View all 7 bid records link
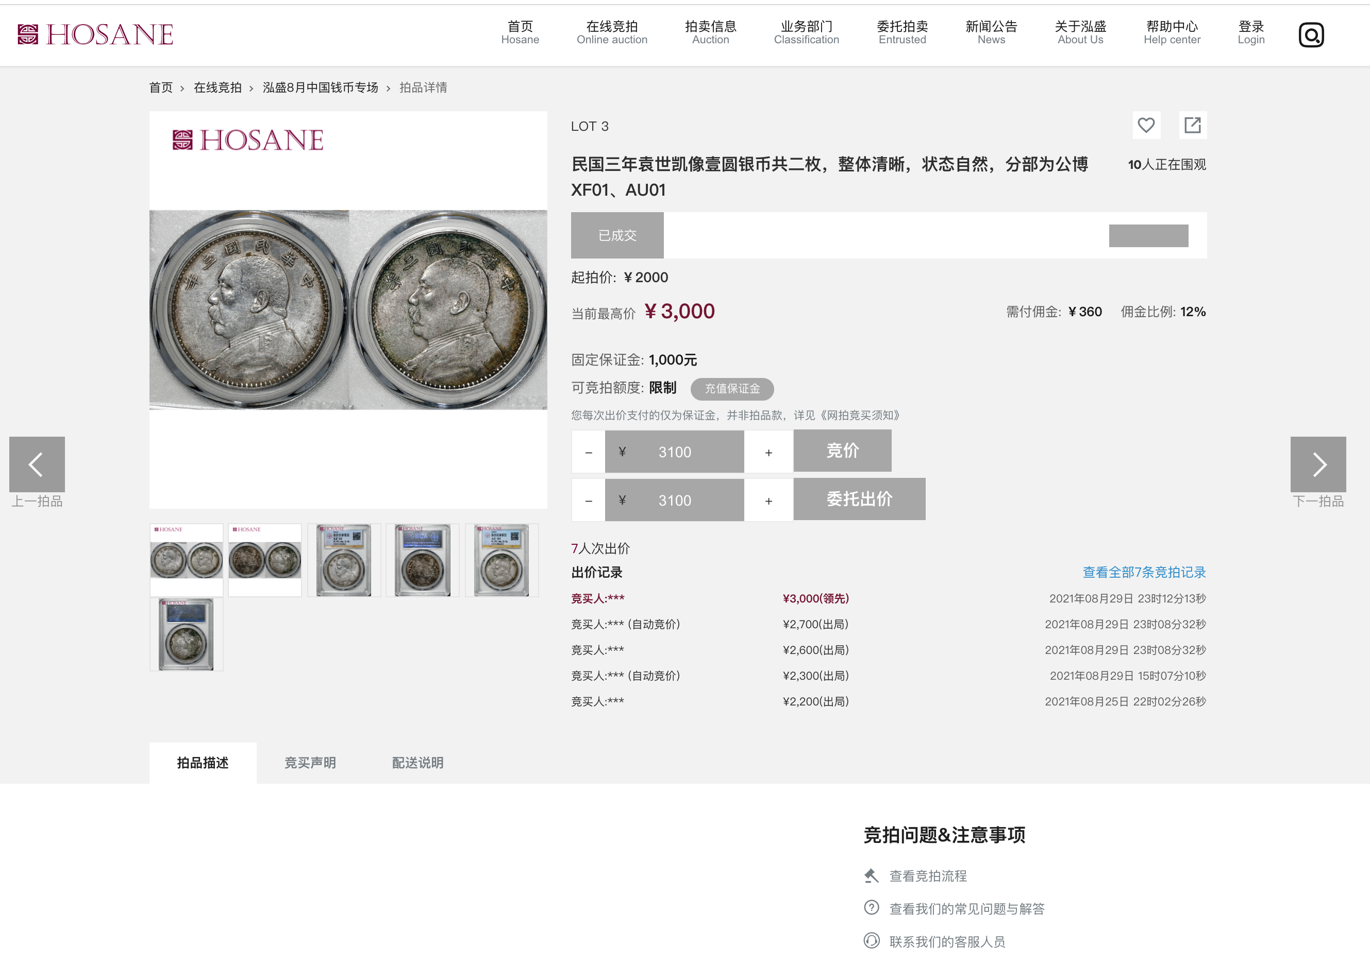 point(1144,572)
